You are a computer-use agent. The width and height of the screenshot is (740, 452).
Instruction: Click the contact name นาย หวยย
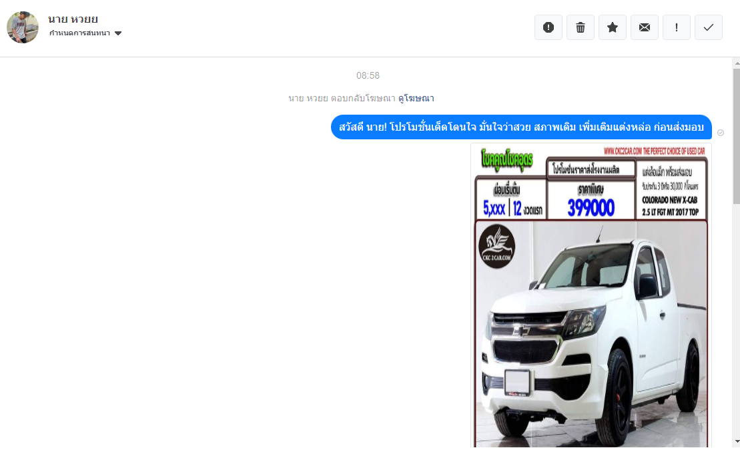pyautogui.click(x=73, y=19)
